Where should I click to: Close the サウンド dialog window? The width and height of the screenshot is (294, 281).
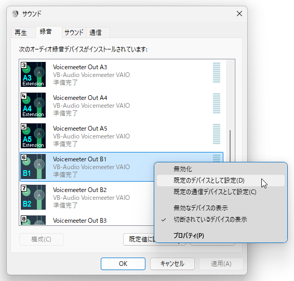(239, 14)
